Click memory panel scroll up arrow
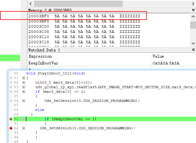The width and height of the screenshot is (196, 143). tap(193, 17)
